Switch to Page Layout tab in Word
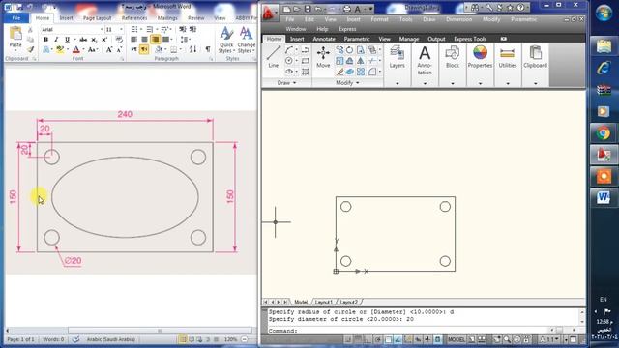619x348 pixels. tap(97, 18)
